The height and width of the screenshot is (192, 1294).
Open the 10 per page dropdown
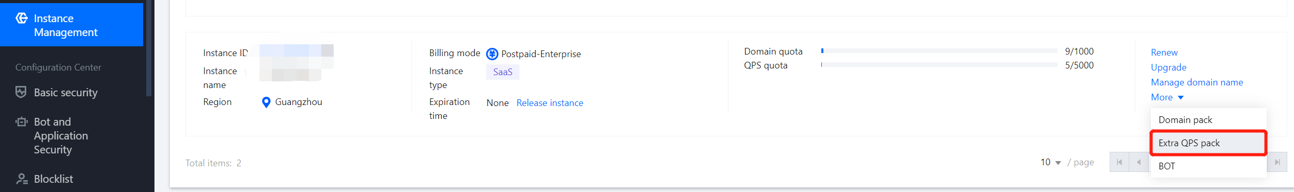[x=1050, y=162]
